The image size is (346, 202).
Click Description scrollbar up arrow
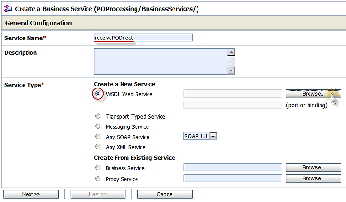point(231,52)
